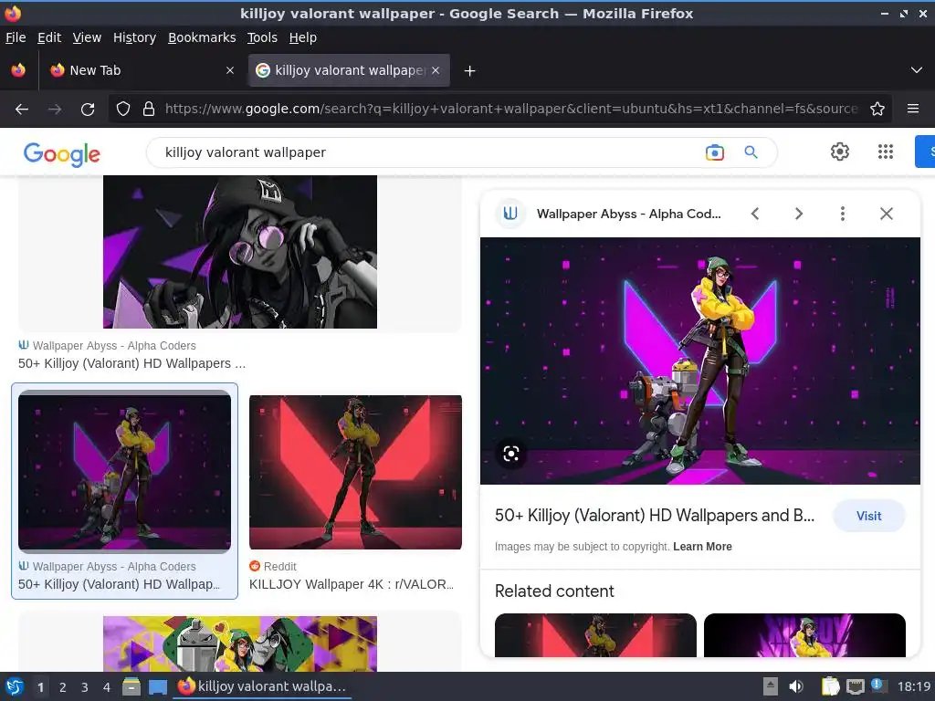The height and width of the screenshot is (701, 935).
Task: Open three-dot options in preview panel
Action: click(843, 214)
